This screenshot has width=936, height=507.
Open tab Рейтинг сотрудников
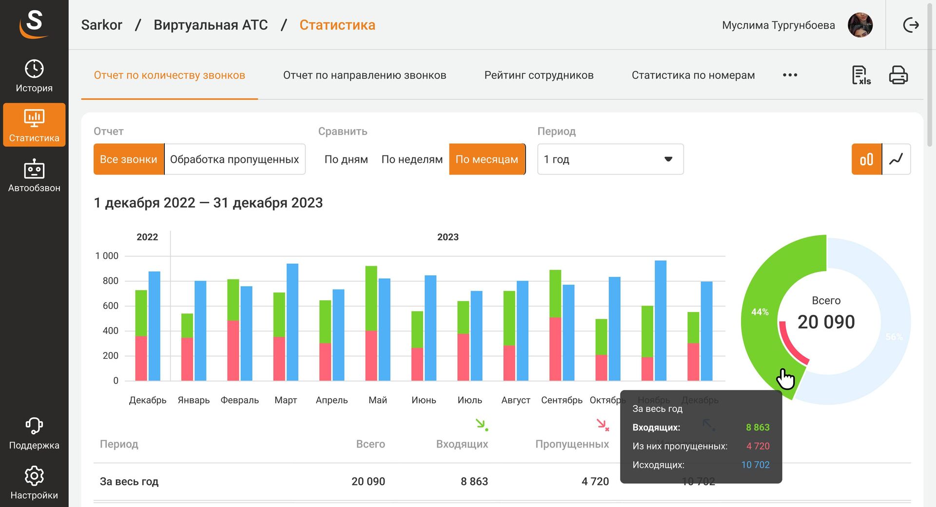539,75
